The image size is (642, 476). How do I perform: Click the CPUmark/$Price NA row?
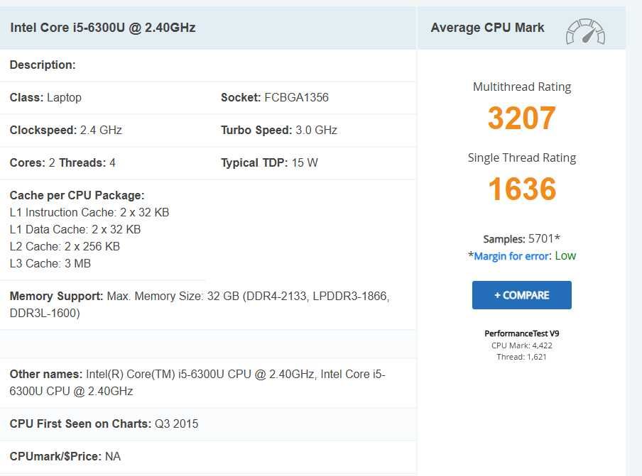65,456
